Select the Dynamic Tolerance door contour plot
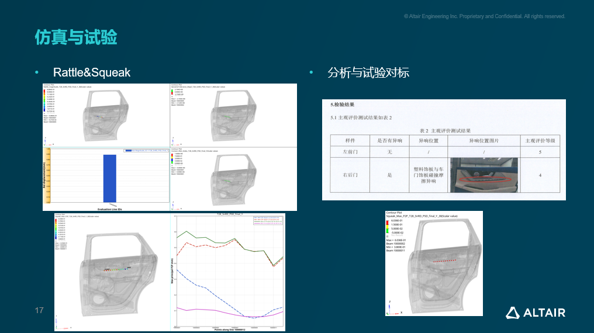 [x=233, y=116]
